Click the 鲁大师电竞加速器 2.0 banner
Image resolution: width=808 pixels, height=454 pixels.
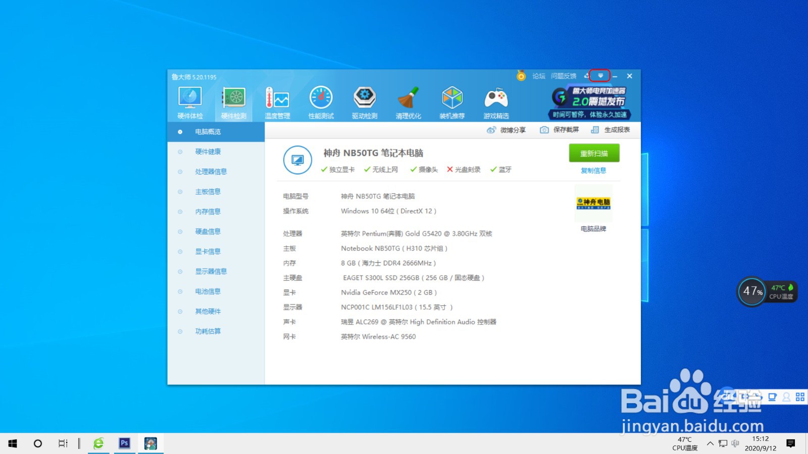590,103
